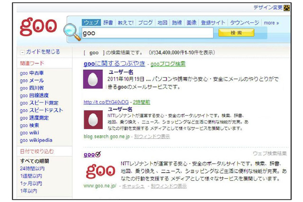303x202 pixels.
Task: Filter results to 24時間以内
Action: 32,168
